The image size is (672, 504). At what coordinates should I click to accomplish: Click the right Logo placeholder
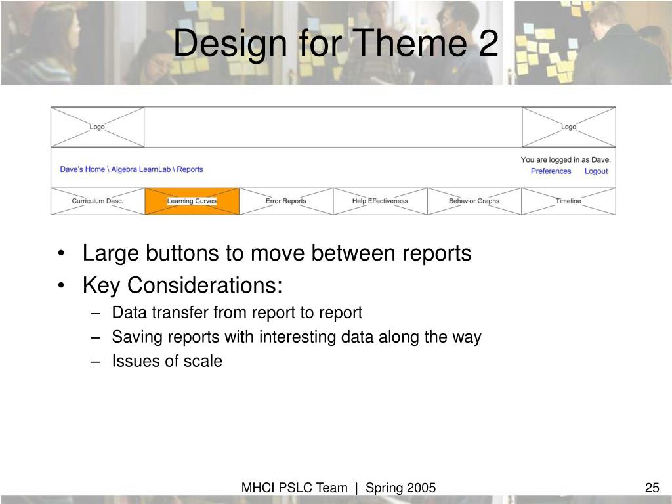click(x=569, y=127)
